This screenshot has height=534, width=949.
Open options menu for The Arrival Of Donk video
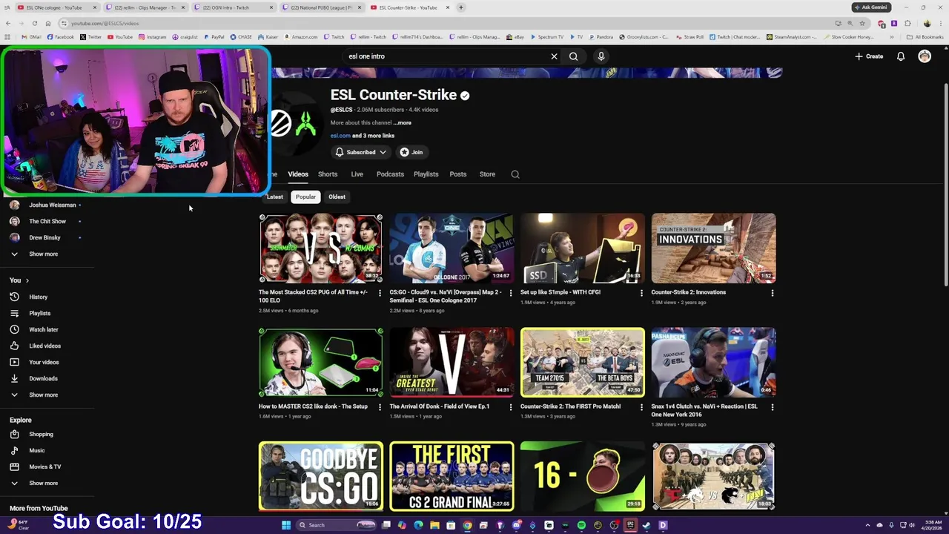(510, 407)
